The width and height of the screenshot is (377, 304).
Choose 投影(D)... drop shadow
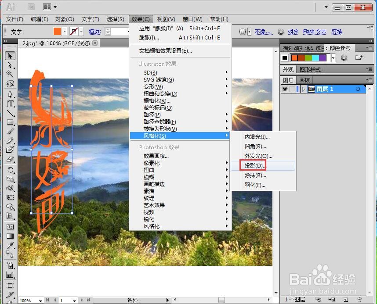(x=263, y=166)
